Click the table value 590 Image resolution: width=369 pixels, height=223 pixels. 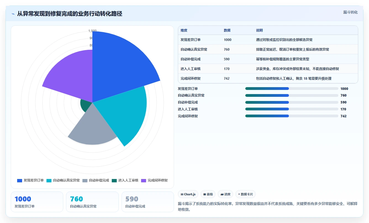226,59
